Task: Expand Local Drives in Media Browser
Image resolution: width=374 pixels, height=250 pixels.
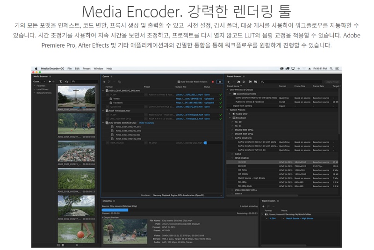Action: pyautogui.click(x=34, y=89)
